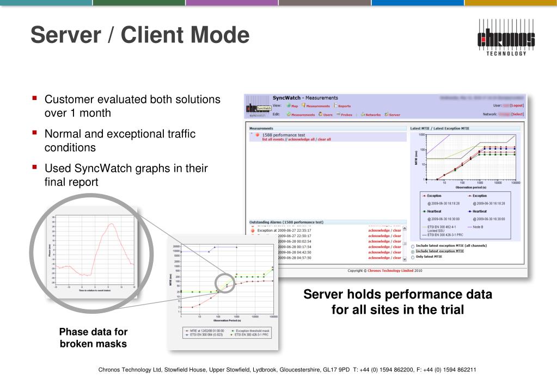The width and height of the screenshot is (557, 385).
Task: Click the Logout link
Action: (517, 105)
